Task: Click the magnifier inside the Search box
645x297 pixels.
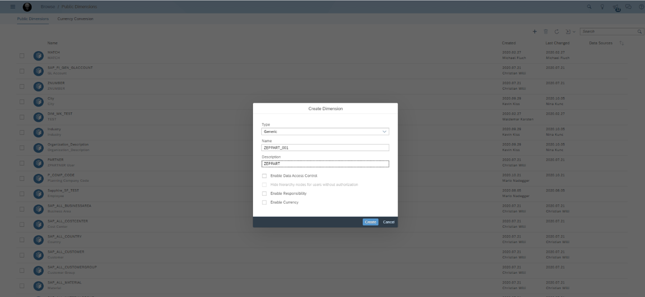Action: pos(640,31)
